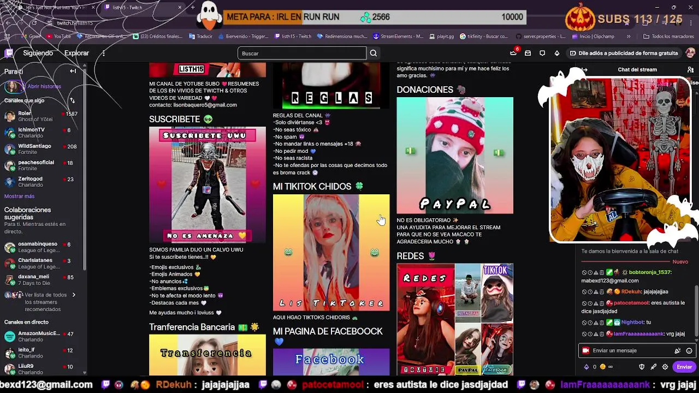Viewport: 699px width, 393px height.
Task: Open the emote picker smiley in chat
Action: click(x=689, y=350)
